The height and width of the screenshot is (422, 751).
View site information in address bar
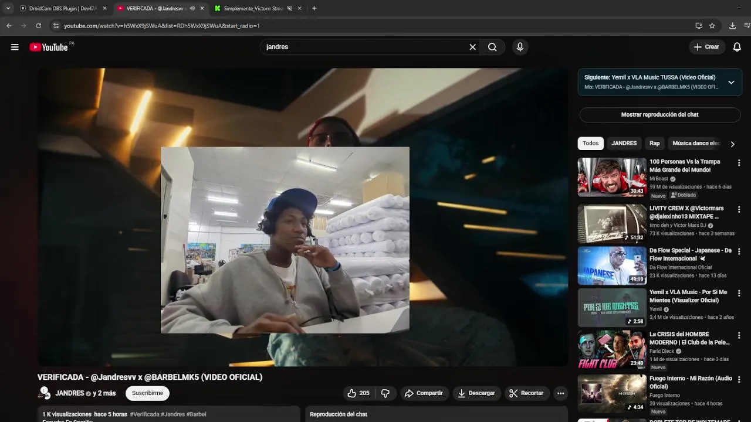click(x=56, y=26)
